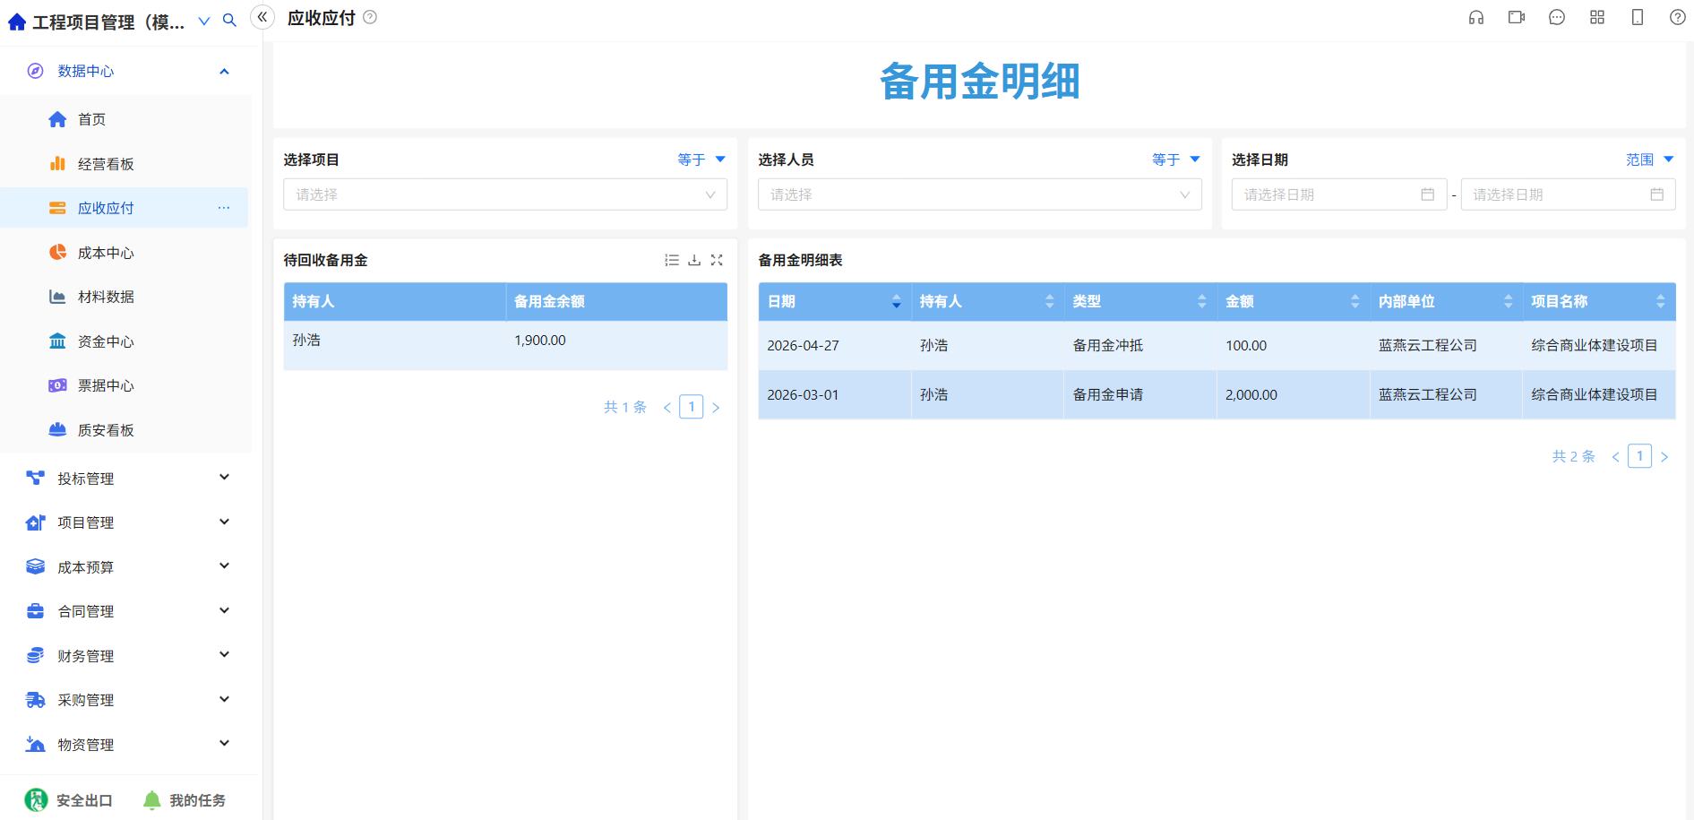Open the chat message icon
This screenshot has height=820, width=1694.
click(1557, 17)
